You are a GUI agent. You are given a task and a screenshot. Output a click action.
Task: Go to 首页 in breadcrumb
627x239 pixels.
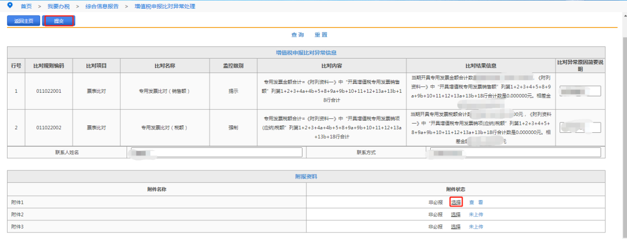(26, 6)
